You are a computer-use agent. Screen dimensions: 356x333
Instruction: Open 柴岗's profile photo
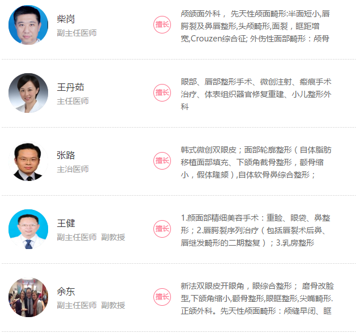28,25
